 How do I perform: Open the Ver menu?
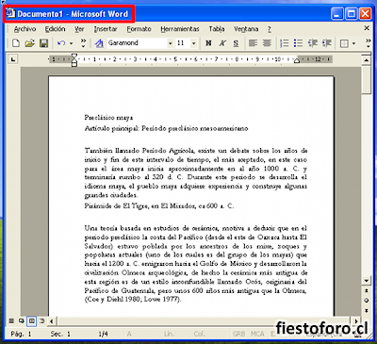click(x=79, y=29)
